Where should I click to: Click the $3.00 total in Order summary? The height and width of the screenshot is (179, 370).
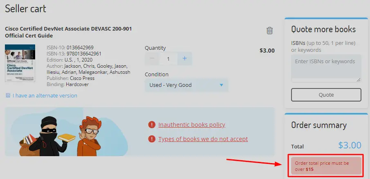tap(350, 146)
